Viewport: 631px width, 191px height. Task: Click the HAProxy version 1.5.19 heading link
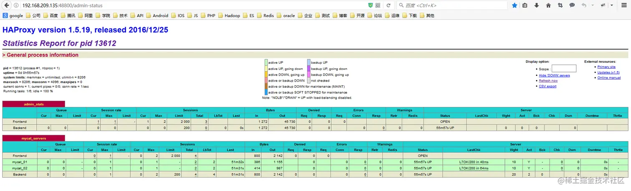coord(85,30)
